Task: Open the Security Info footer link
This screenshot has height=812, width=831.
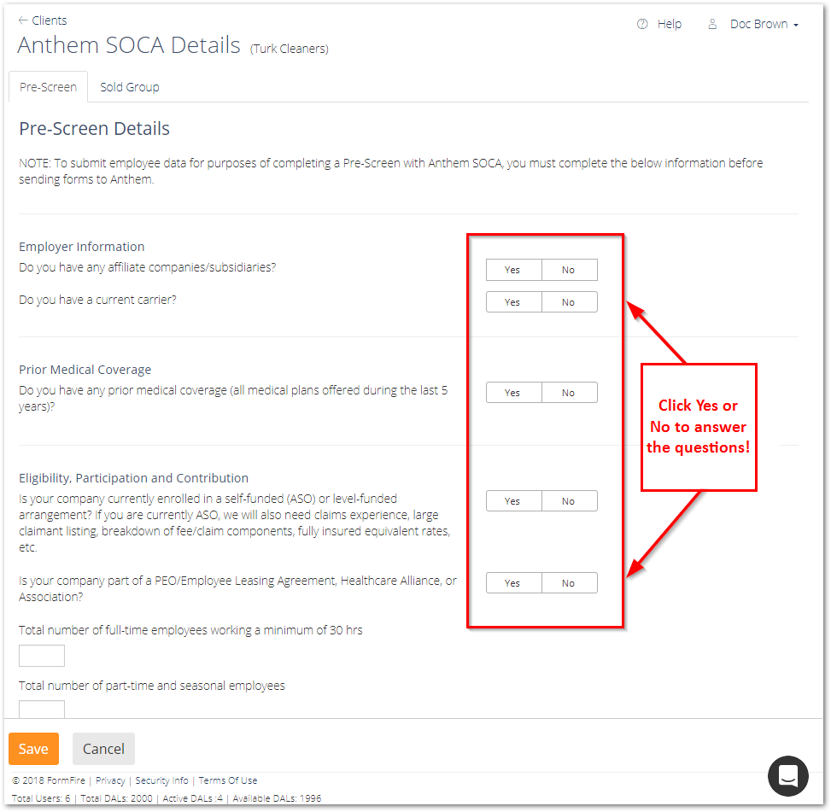Action: pyautogui.click(x=161, y=780)
